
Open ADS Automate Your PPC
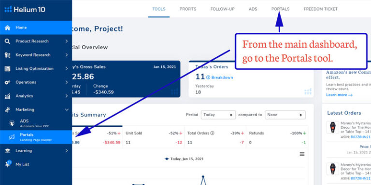[36, 123]
